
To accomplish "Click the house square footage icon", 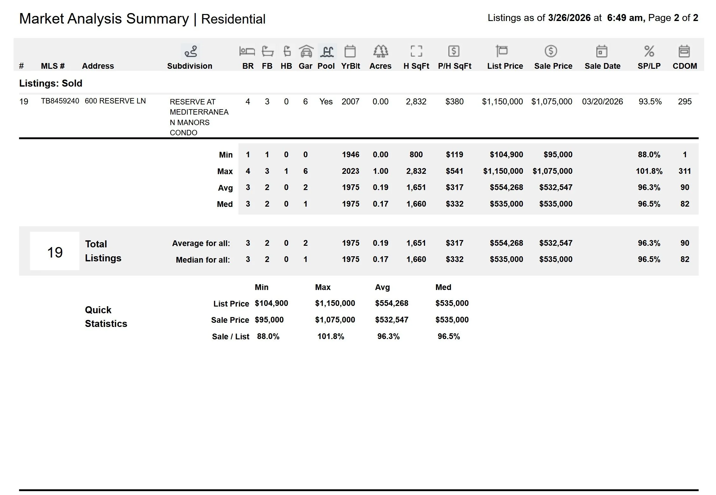I will tap(416, 51).
